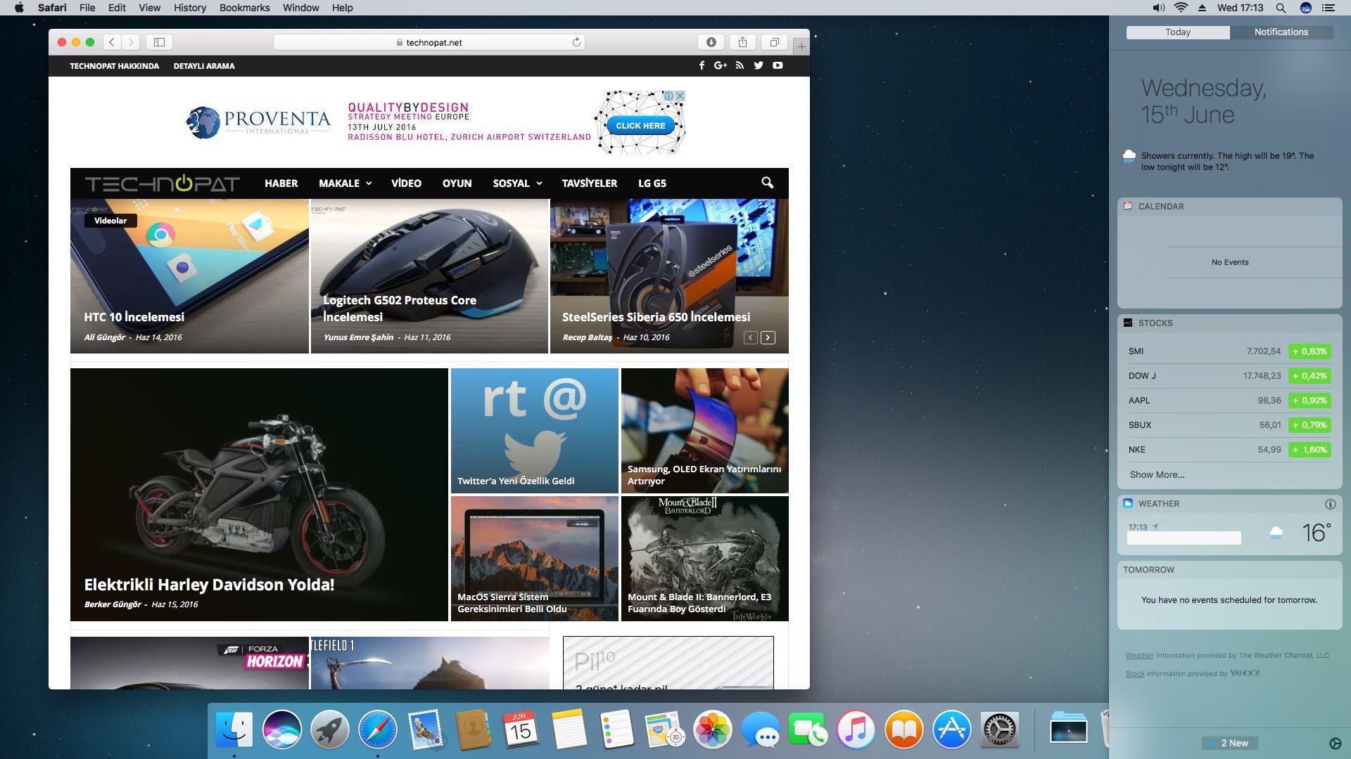Switch NKE stock change display badge
This screenshot has height=759, width=1351.
pos(1309,450)
